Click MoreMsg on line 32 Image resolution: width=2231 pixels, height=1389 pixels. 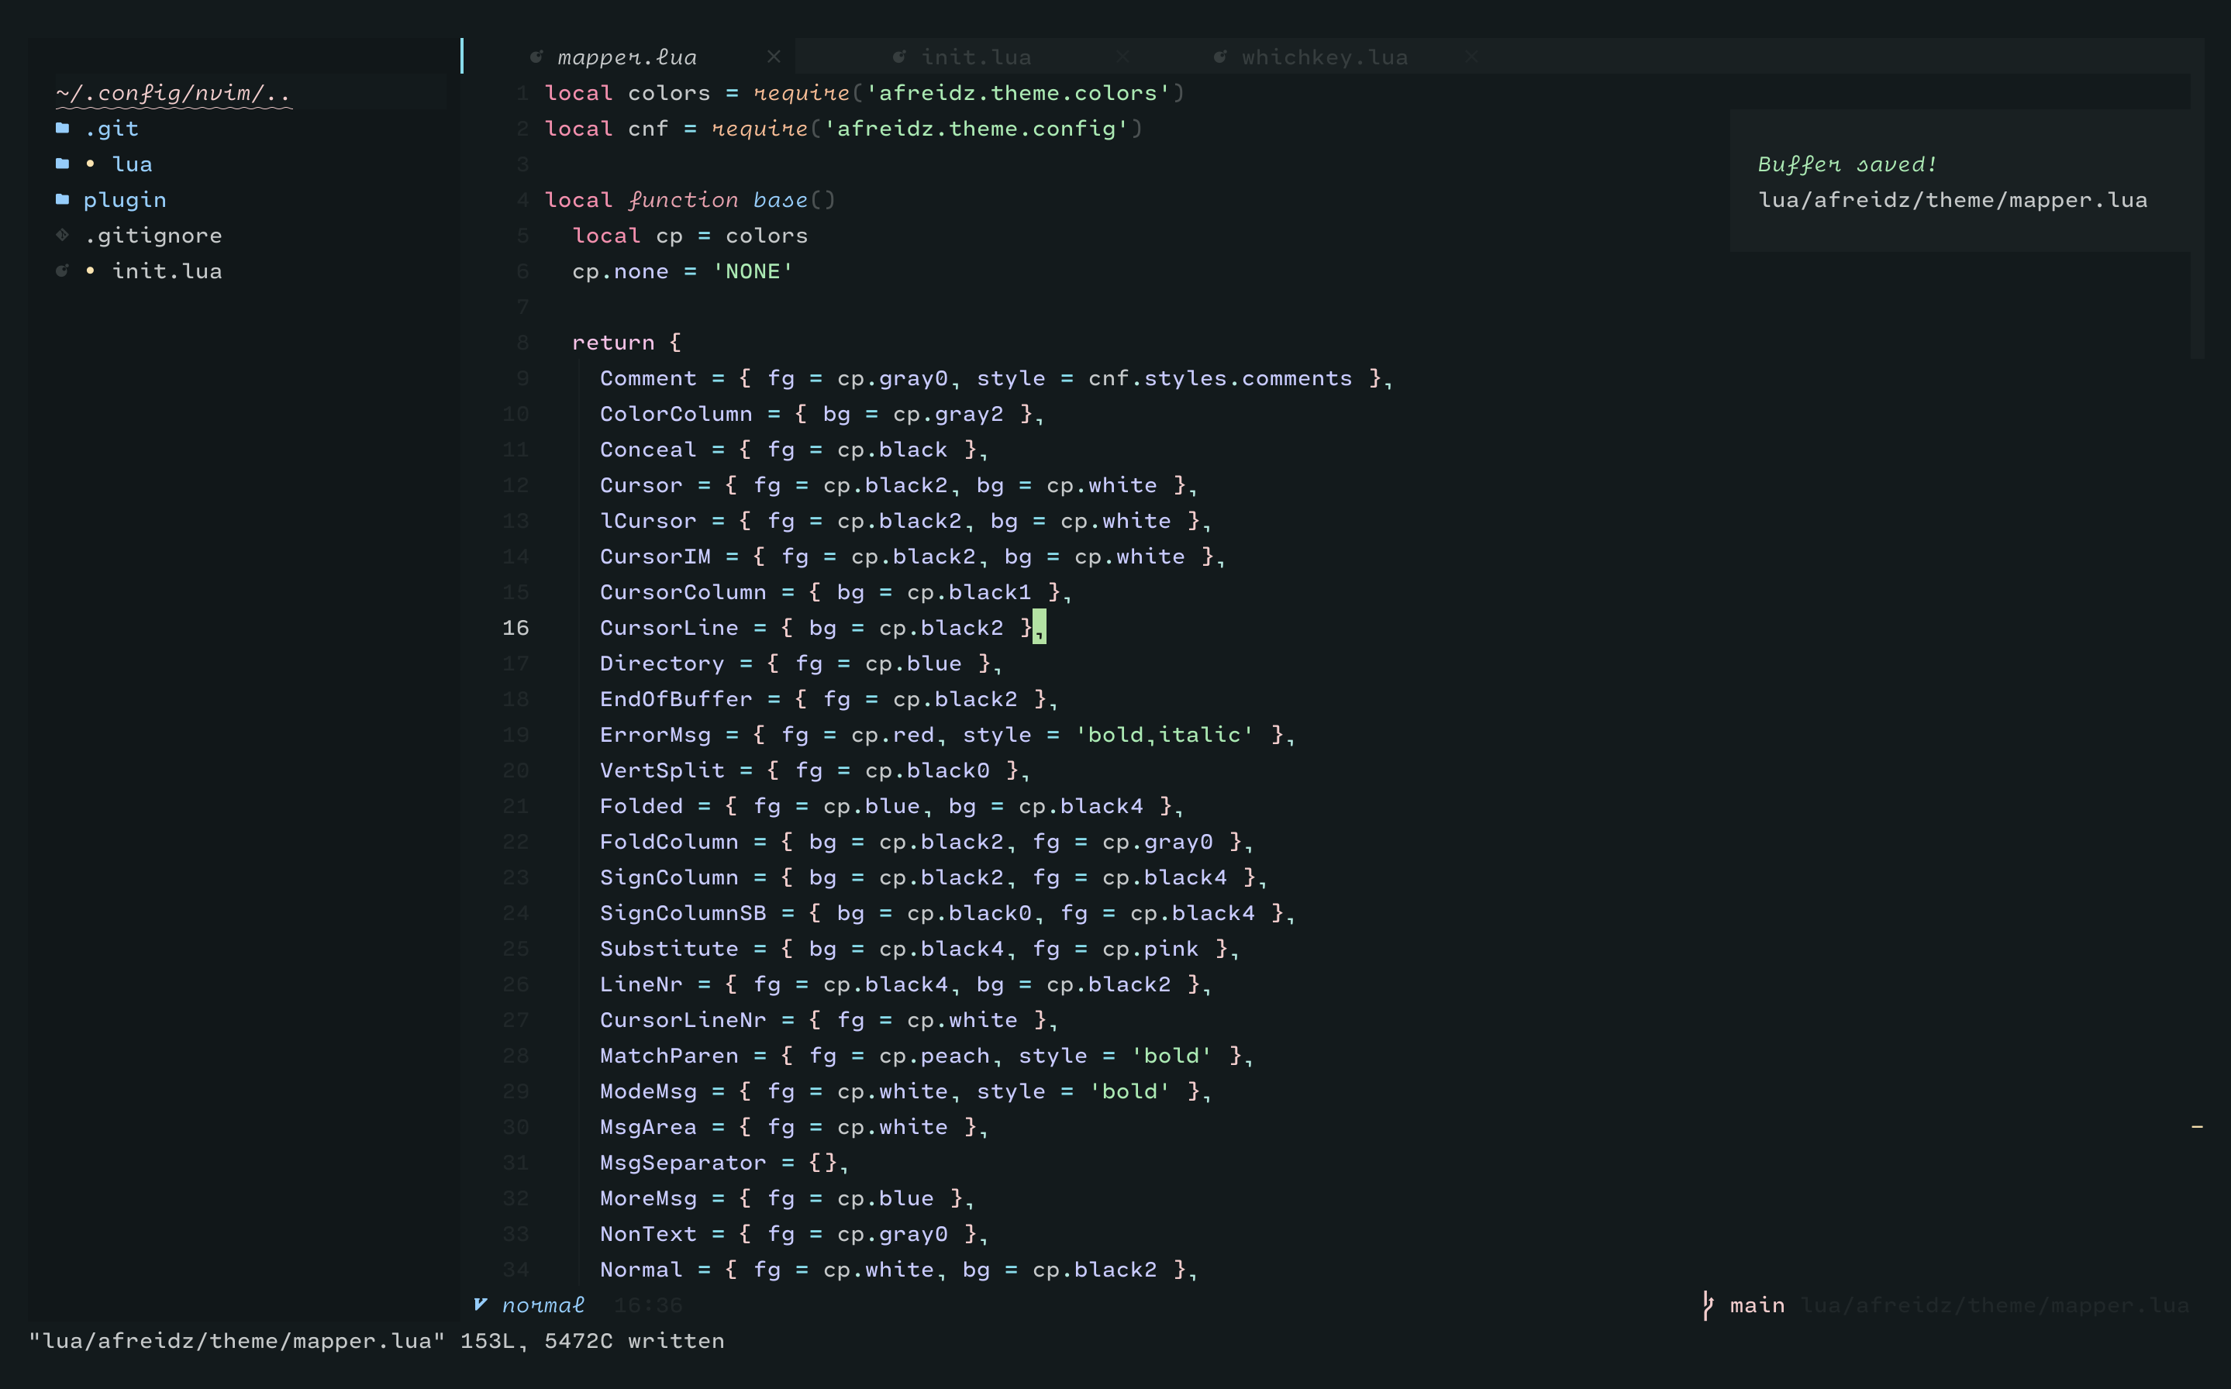pos(647,1199)
